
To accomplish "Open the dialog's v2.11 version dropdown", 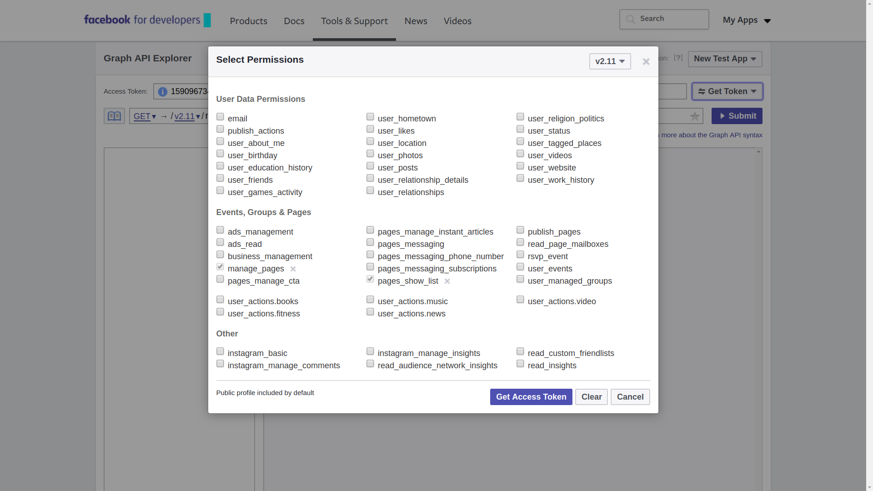I will [x=610, y=61].
